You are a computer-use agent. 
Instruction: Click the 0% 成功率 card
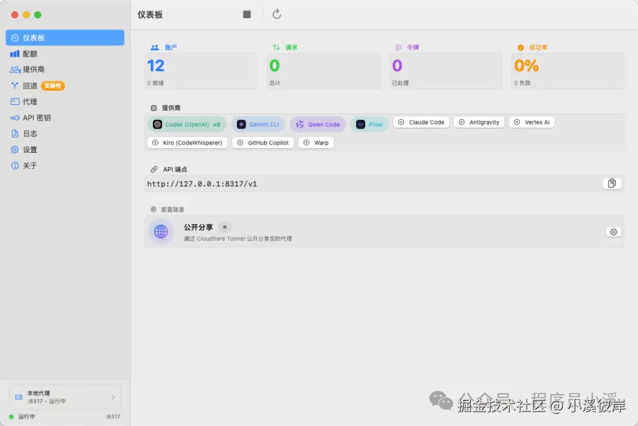(x=568, y=71)
